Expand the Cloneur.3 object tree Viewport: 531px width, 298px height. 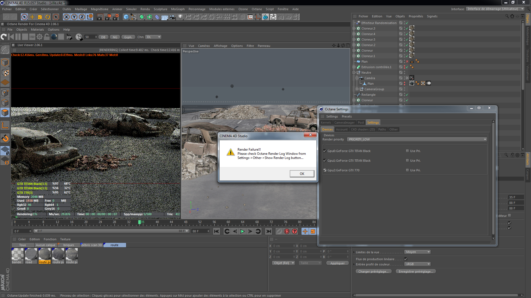pos(354,28)
